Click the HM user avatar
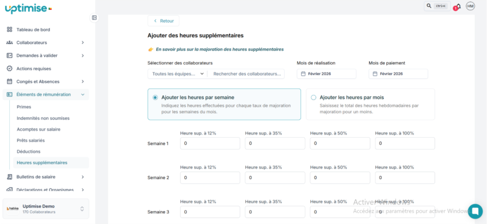The image size is (487, 224). [x=470, y=6]
